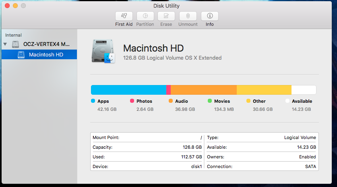Click the Audio legend label

pyautogui.click(x=182, y=101)
